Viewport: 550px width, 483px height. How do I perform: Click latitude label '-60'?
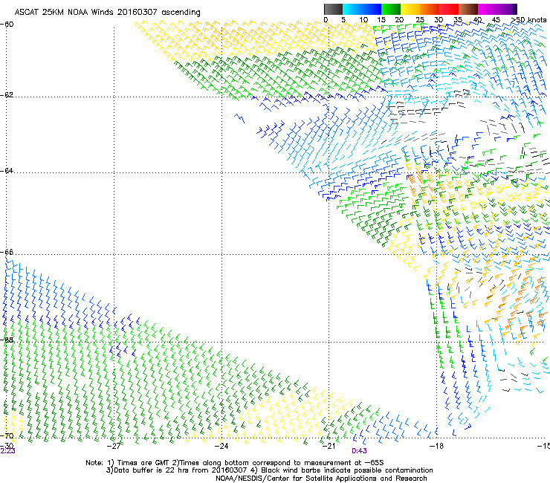tap(7, 25)
